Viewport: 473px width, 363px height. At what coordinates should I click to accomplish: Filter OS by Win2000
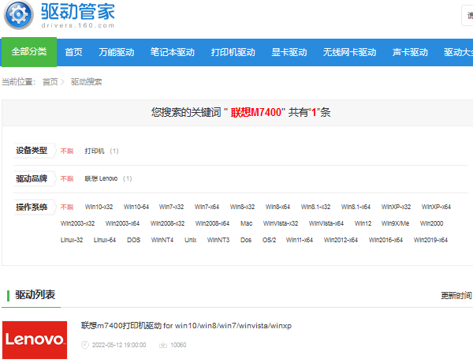click(x=431, y=223)
